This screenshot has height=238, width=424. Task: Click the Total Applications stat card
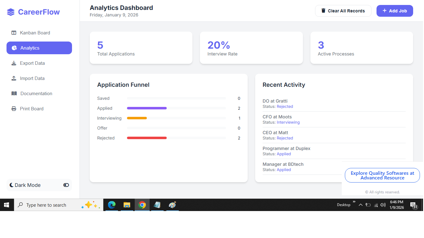pos(141,48)
